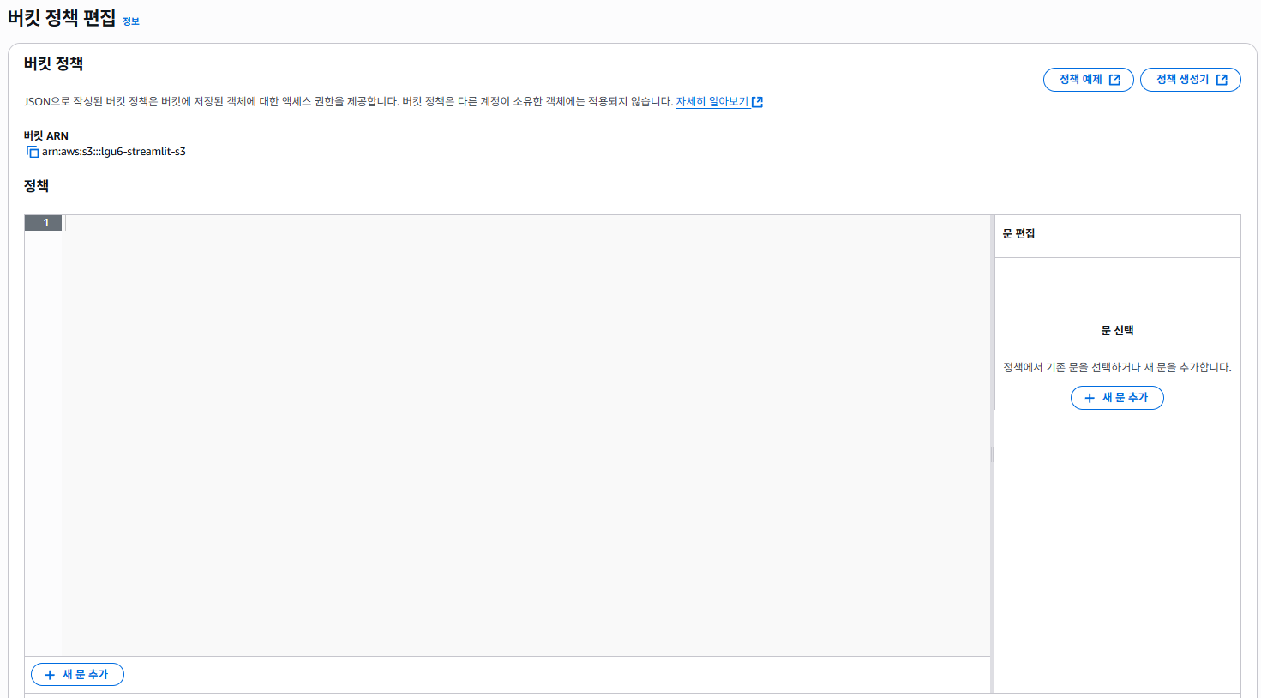
Task: Follow the 자세히 알아보기 link
Action: point(712,101)
